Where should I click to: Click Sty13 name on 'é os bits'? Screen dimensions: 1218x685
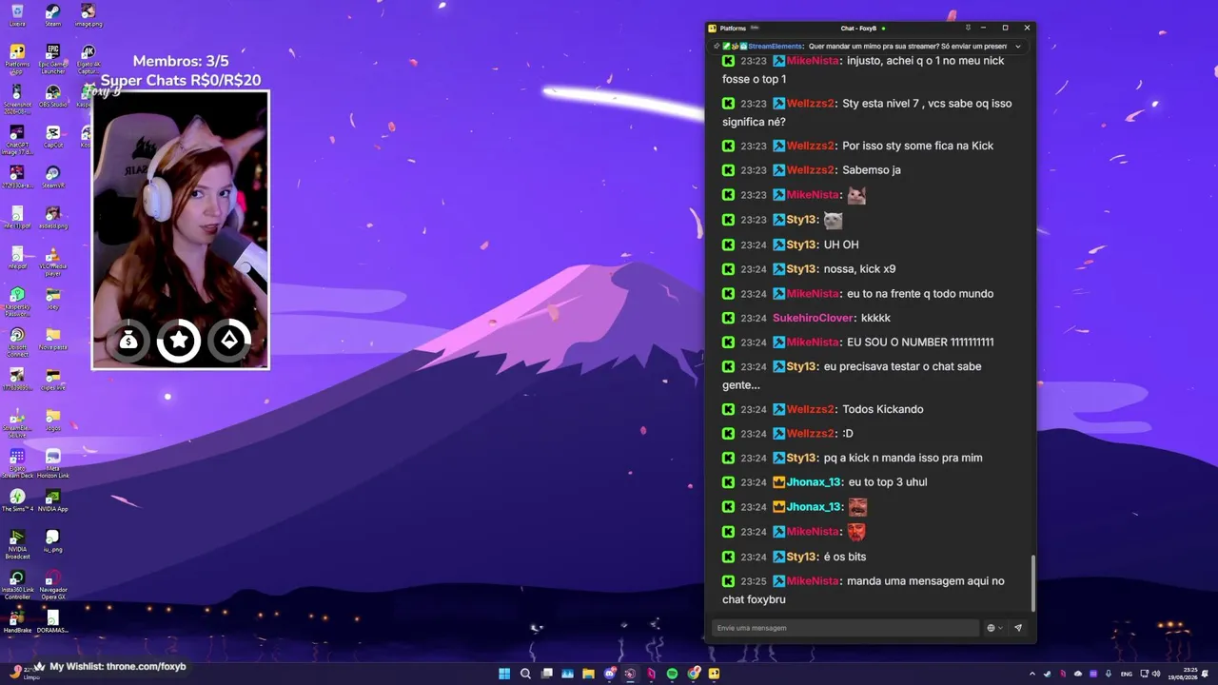coord(802,557)
